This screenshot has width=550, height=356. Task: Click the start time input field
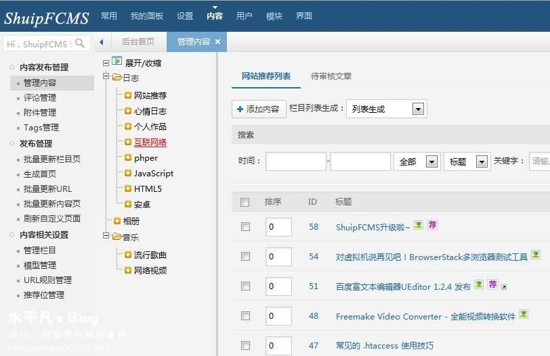pyautogui.click(x=296, y=161)
